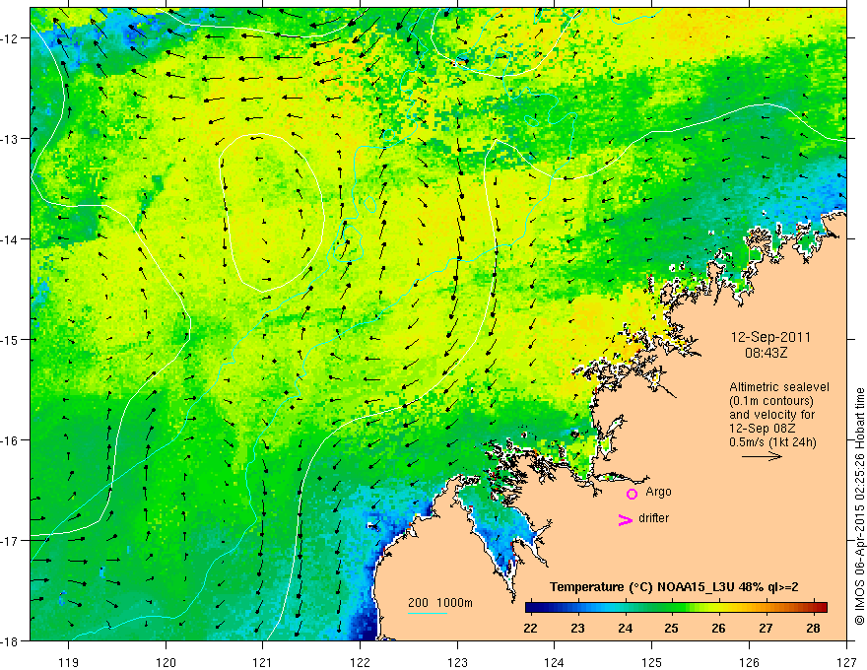Viewport: 867px width, 670px height.
Task: Click the 'and velocity for' text line
Action: point(771,415)
